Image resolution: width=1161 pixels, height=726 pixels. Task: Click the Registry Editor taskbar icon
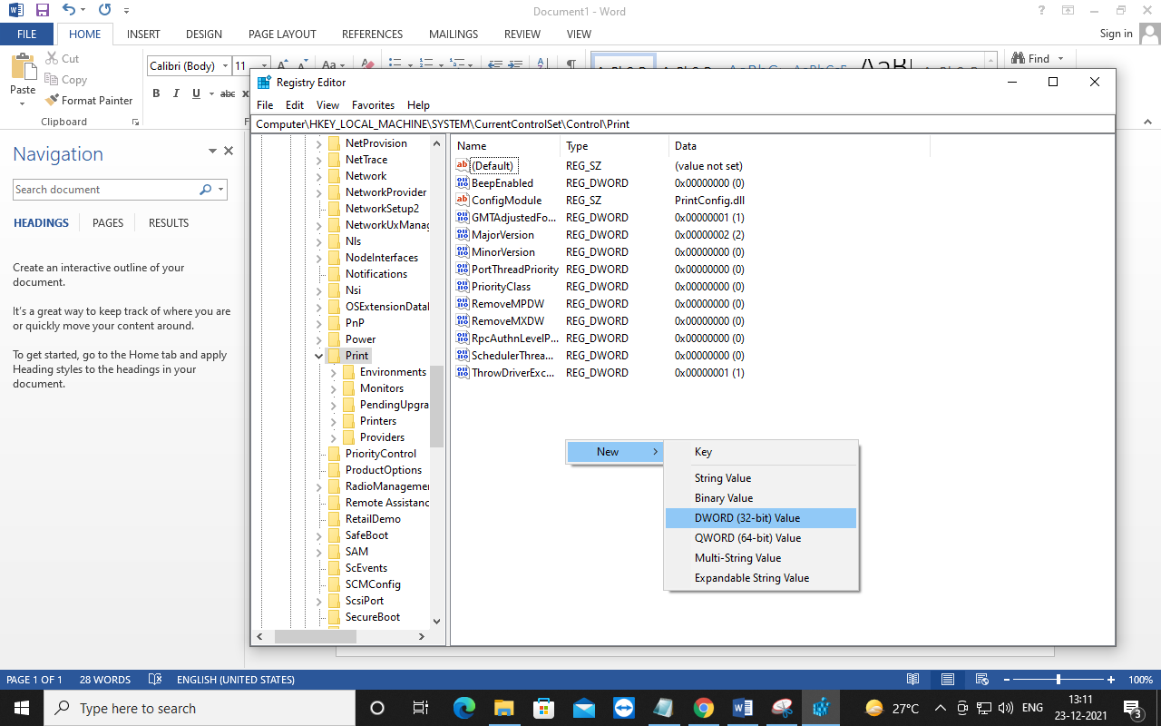(x=822, y=708)
